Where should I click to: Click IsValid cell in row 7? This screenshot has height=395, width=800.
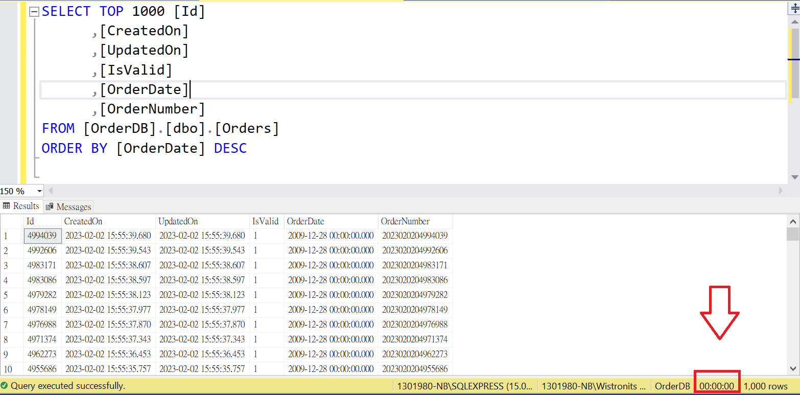coord(267,324)
